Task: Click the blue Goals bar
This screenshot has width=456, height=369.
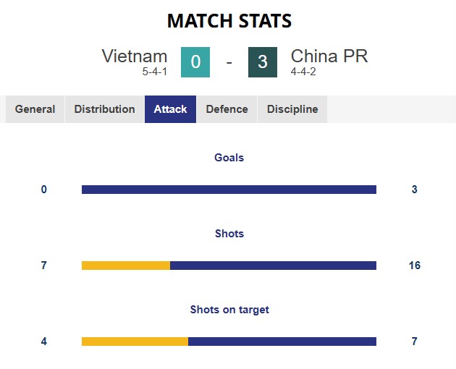Action: tap(229, 190)
